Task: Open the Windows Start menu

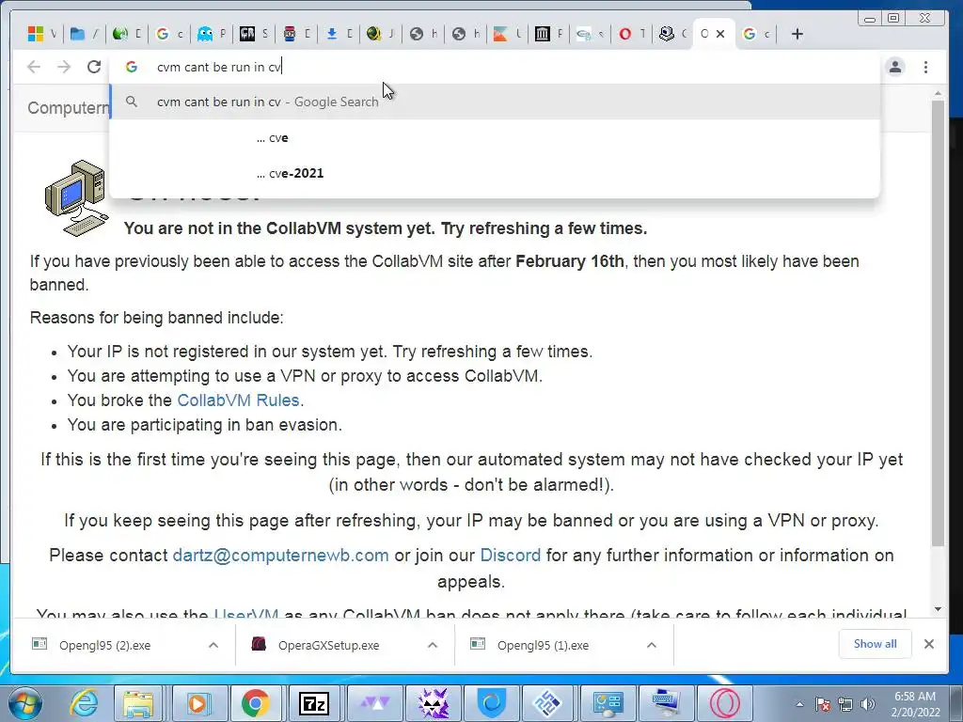Action: (24, 703)
